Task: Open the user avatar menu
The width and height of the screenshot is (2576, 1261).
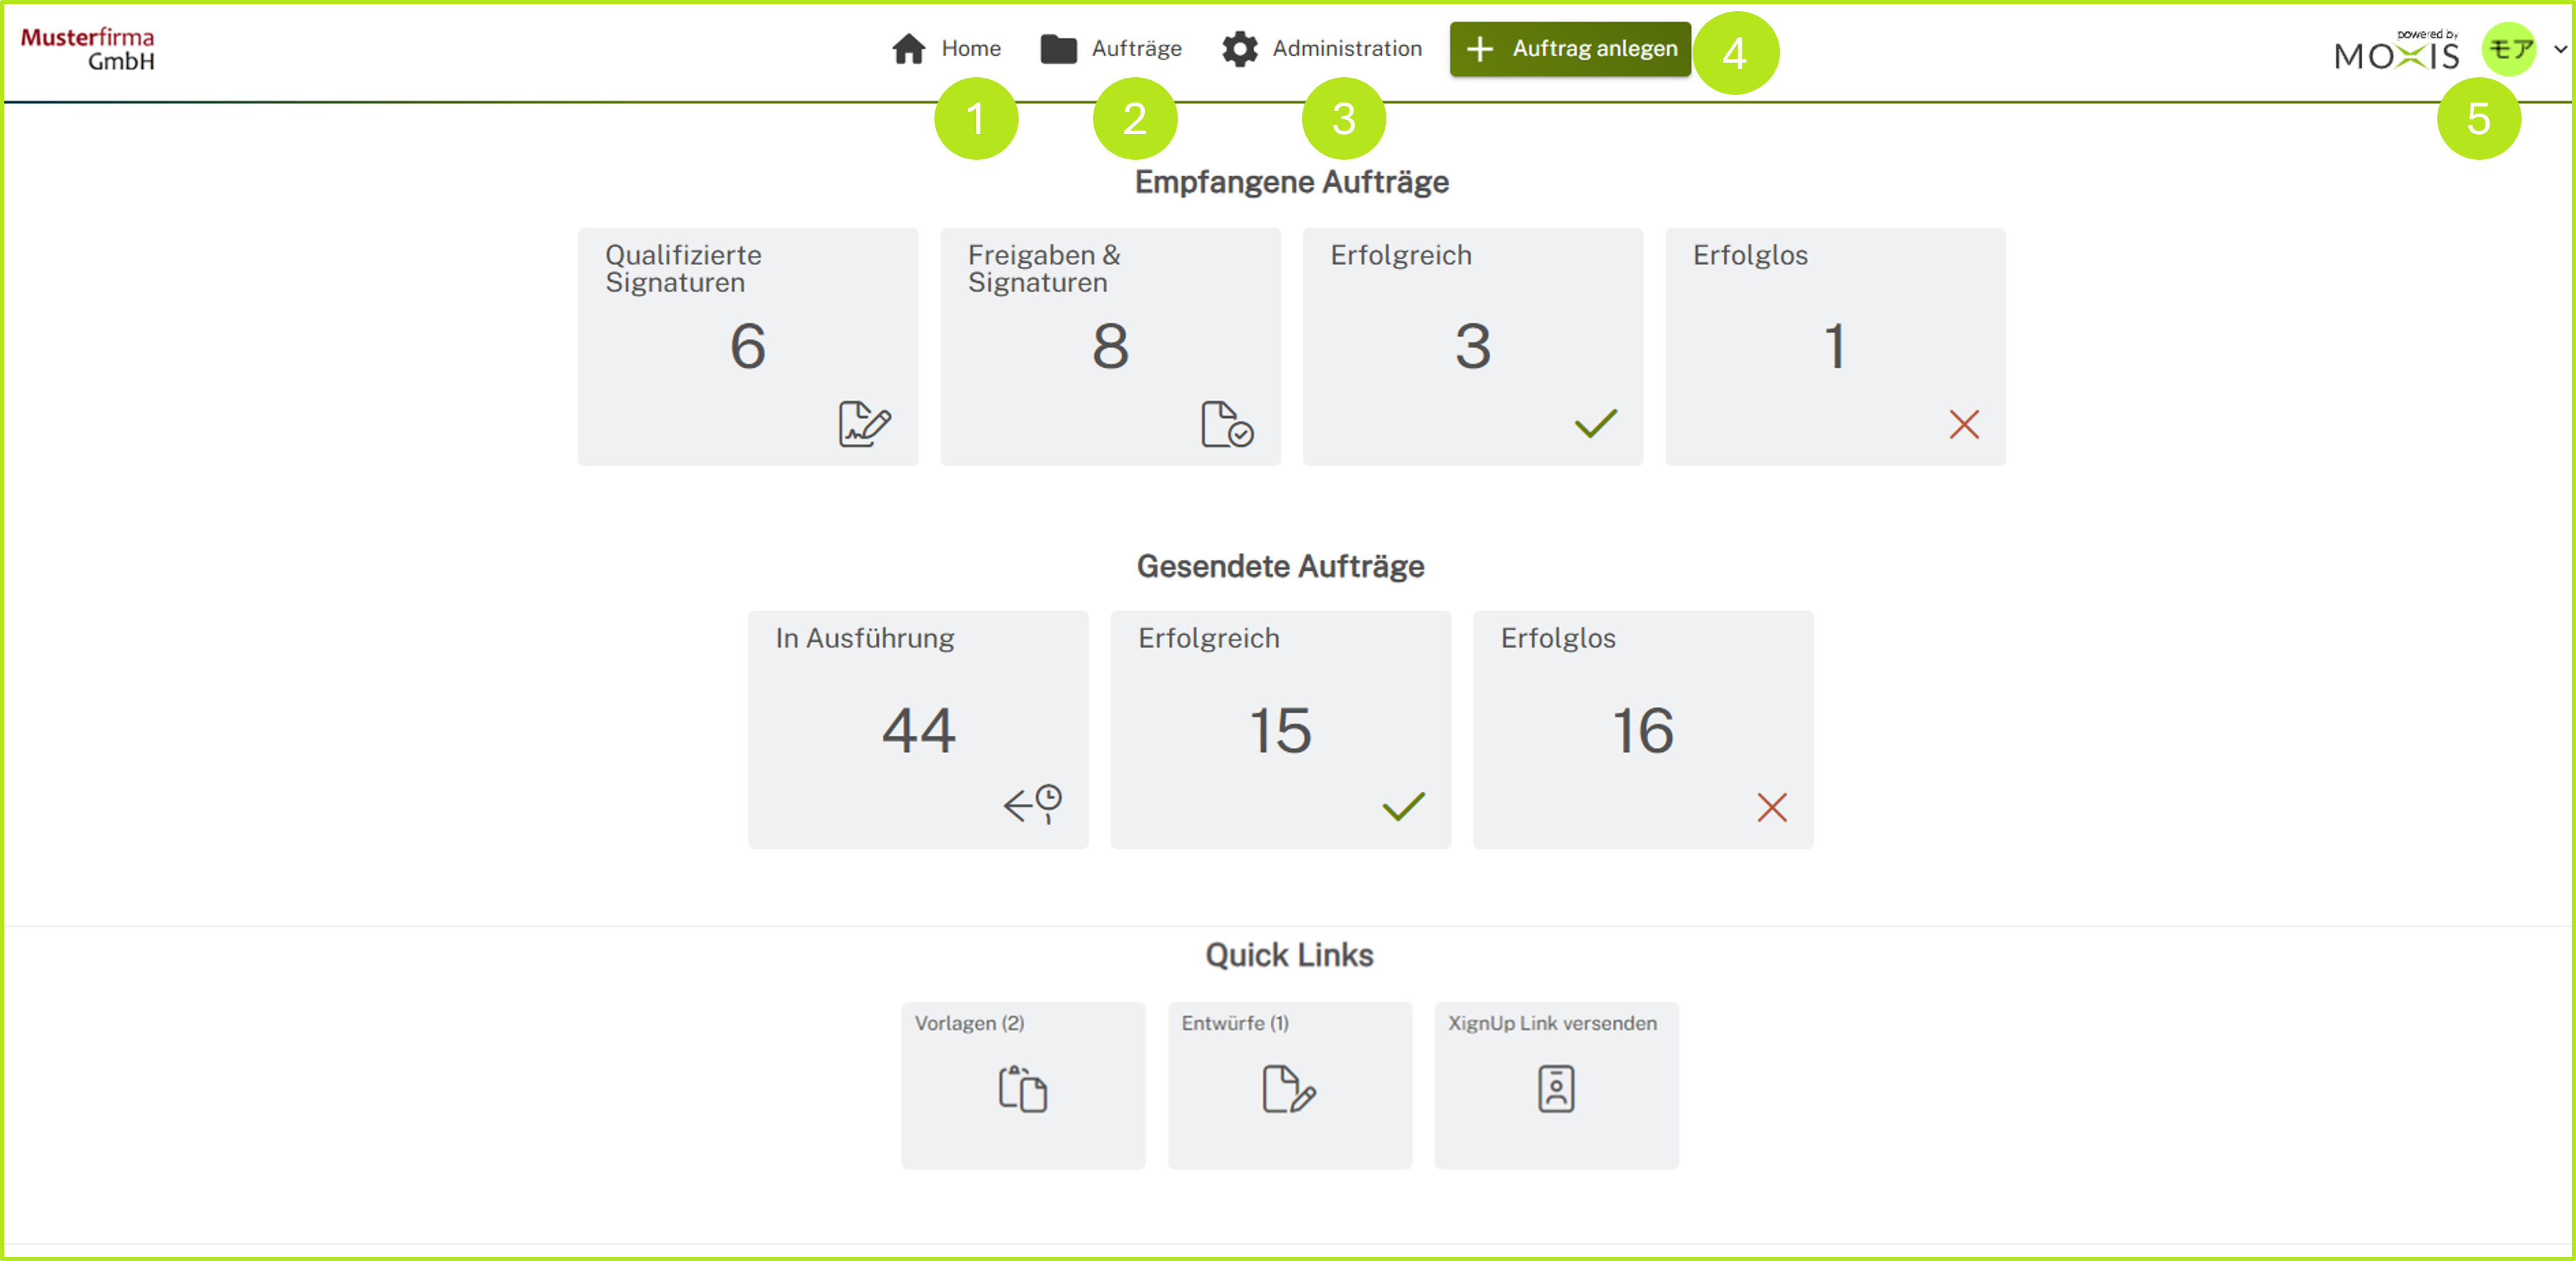Action: pos(2510,49)
